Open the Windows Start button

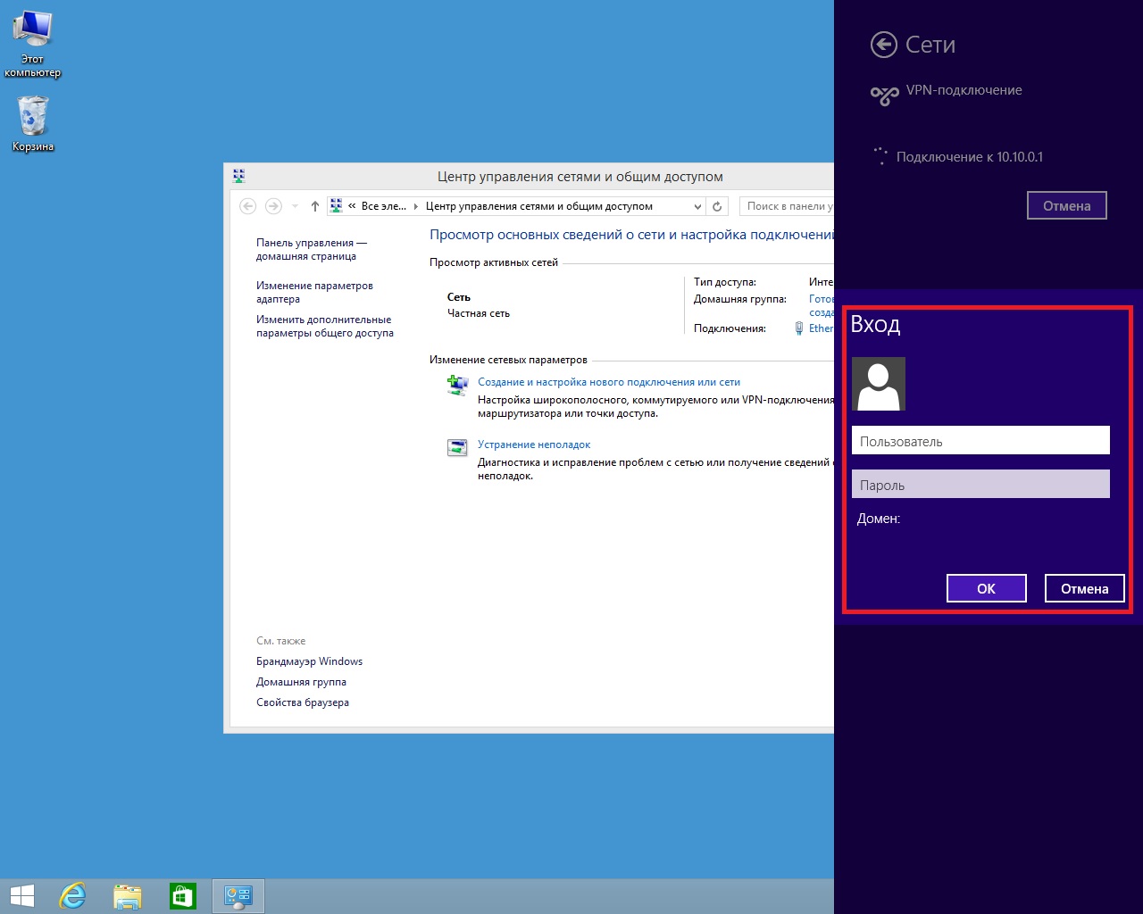(21, 895)
